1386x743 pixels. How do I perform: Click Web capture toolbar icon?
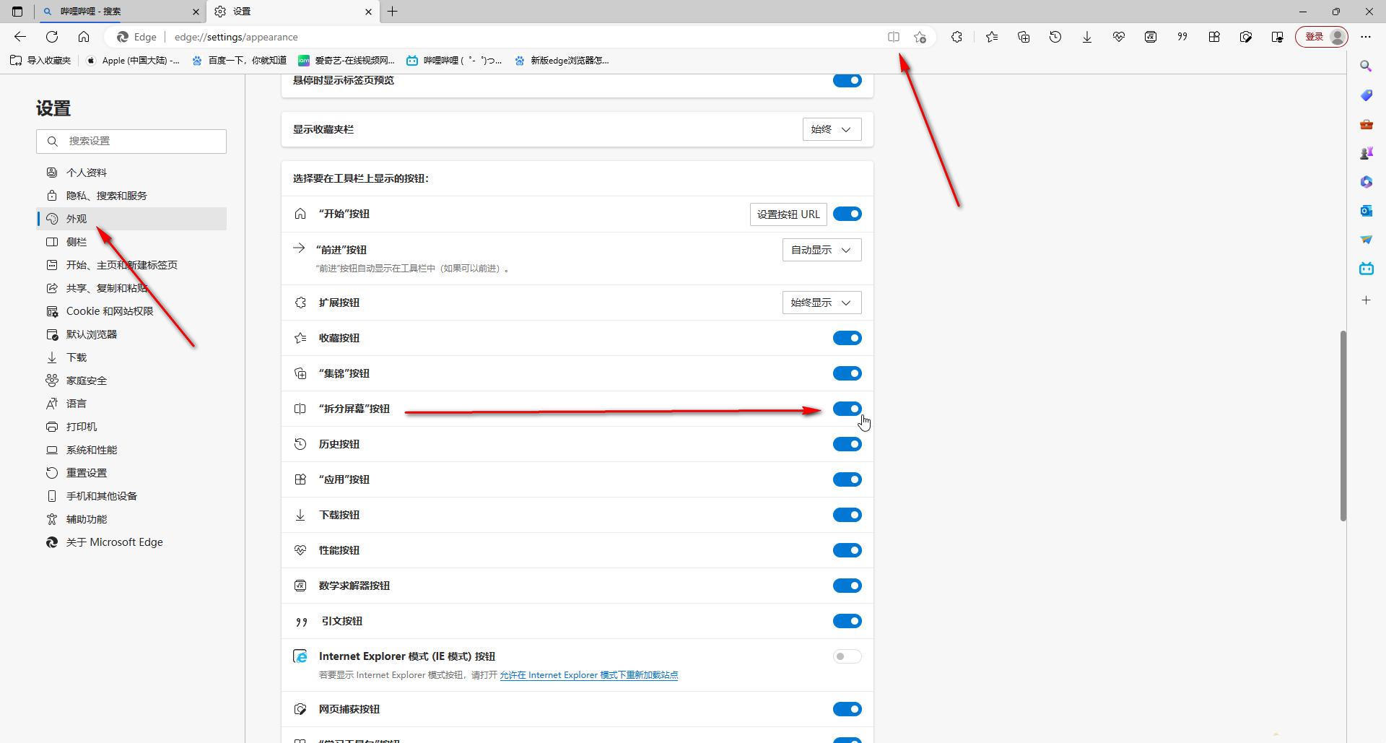coord(1246,37)
